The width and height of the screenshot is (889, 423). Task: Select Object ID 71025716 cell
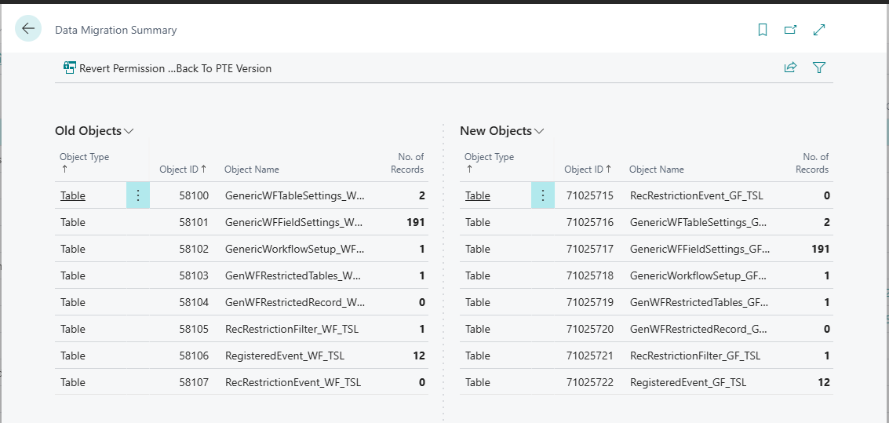point(589,222)
